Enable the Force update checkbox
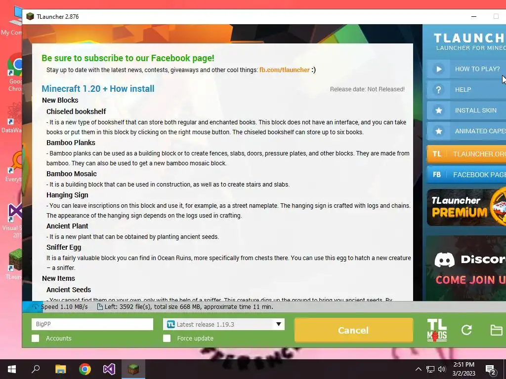The height and width of the screenshot is (379, 506). (x=167, y=338)
